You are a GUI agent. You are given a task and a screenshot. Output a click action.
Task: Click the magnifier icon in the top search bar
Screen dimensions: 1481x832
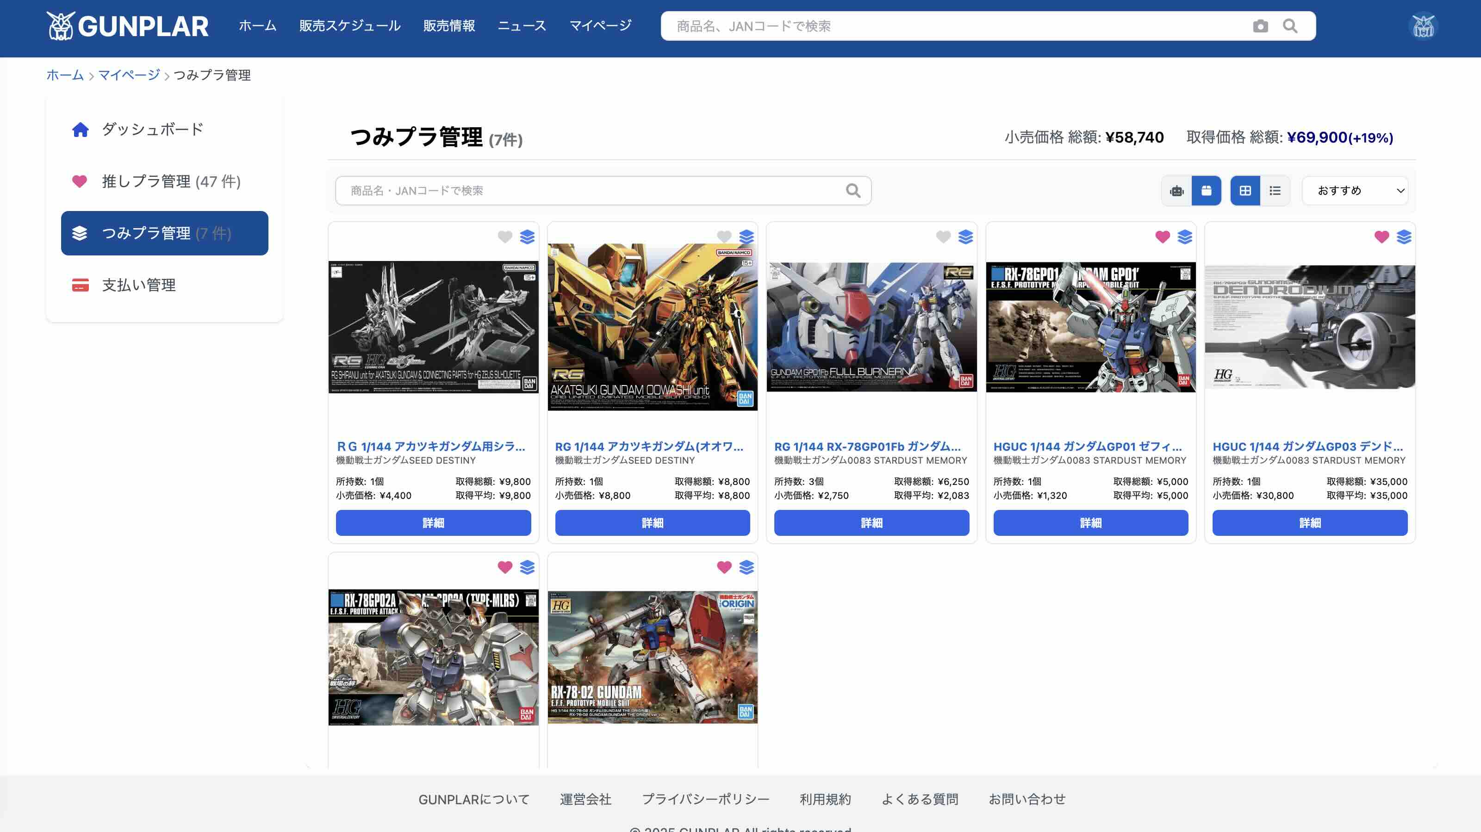tap(1290, 26)
